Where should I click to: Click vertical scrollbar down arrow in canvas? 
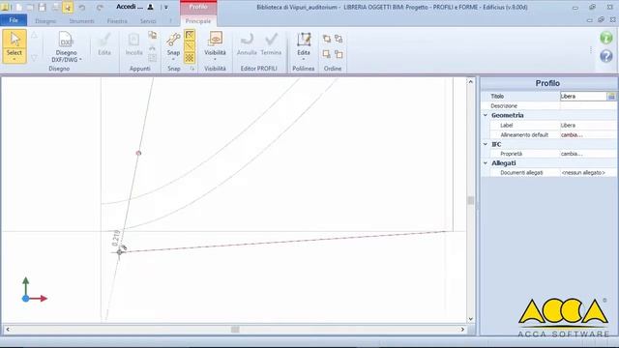click(471, 319)
